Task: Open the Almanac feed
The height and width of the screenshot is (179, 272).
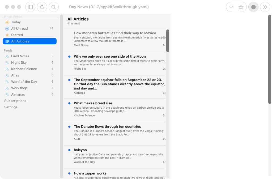Action: tap(30, 95)
